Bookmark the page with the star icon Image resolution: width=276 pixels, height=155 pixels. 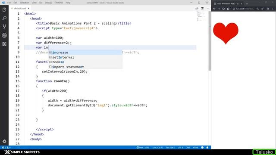263,9
